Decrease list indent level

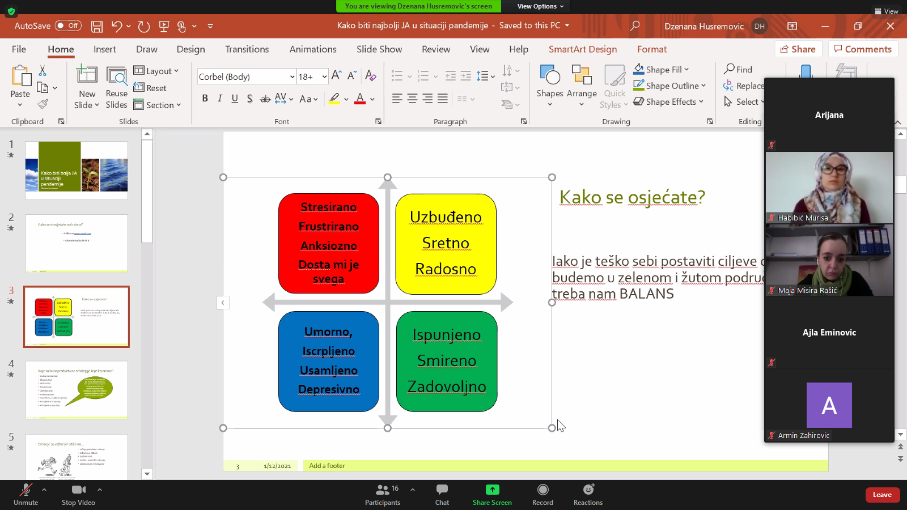click(x=451, y=76)
